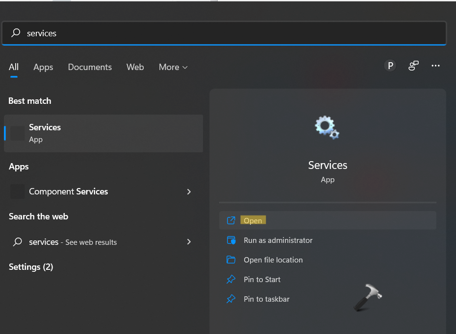Select Run as administrator option

278,240
